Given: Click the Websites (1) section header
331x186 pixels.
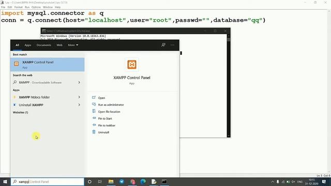Looking at the screenshot, I should [x=21, y=113].
